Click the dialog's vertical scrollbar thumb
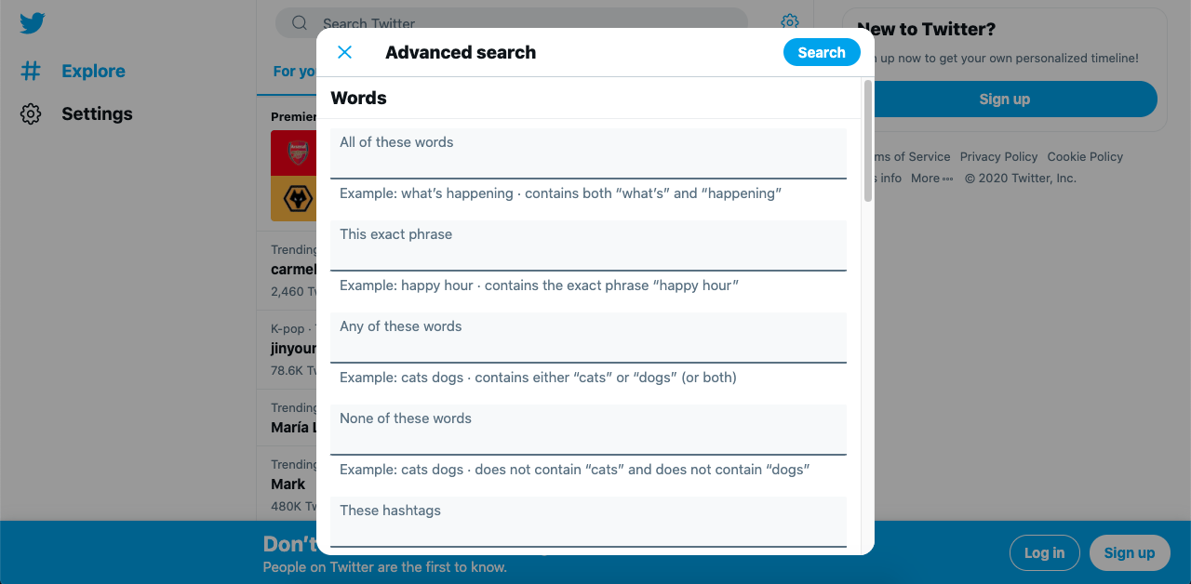Image resolution: width=1191 pixels, height=584 pixels. [x=868, y=140]
